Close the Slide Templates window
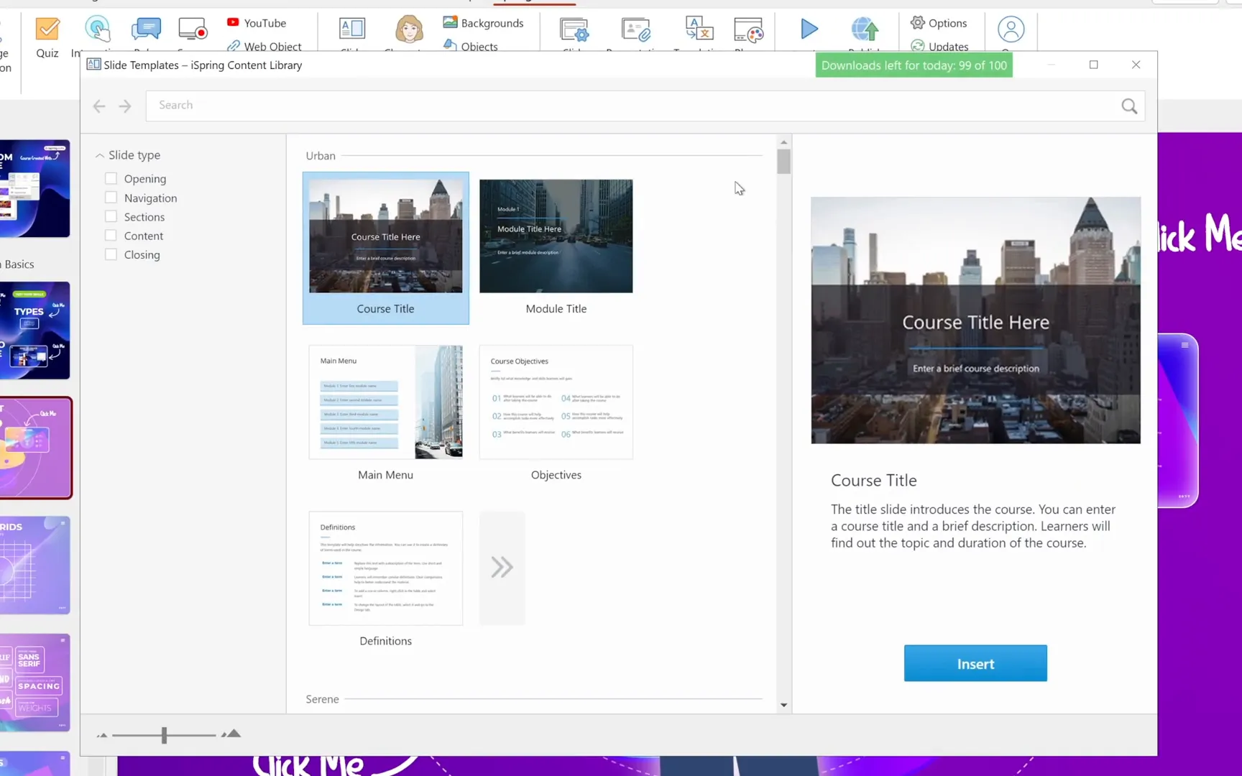 point(1136,65)
